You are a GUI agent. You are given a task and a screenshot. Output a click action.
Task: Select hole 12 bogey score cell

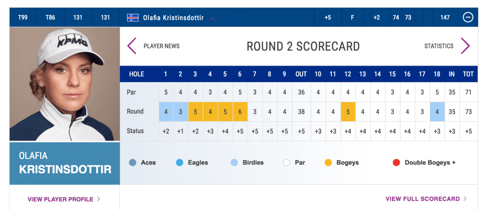(x=348, y=112)
